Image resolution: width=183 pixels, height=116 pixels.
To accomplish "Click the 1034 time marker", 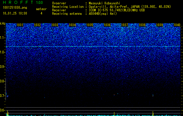I will [x=72, y=25].
